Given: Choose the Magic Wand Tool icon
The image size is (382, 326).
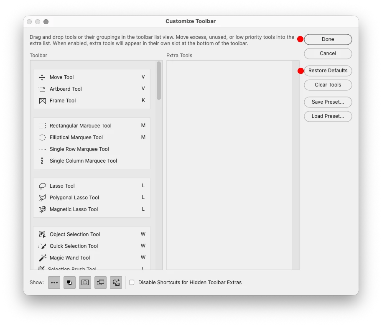Looking at the screenshot, I should (42, 258).
